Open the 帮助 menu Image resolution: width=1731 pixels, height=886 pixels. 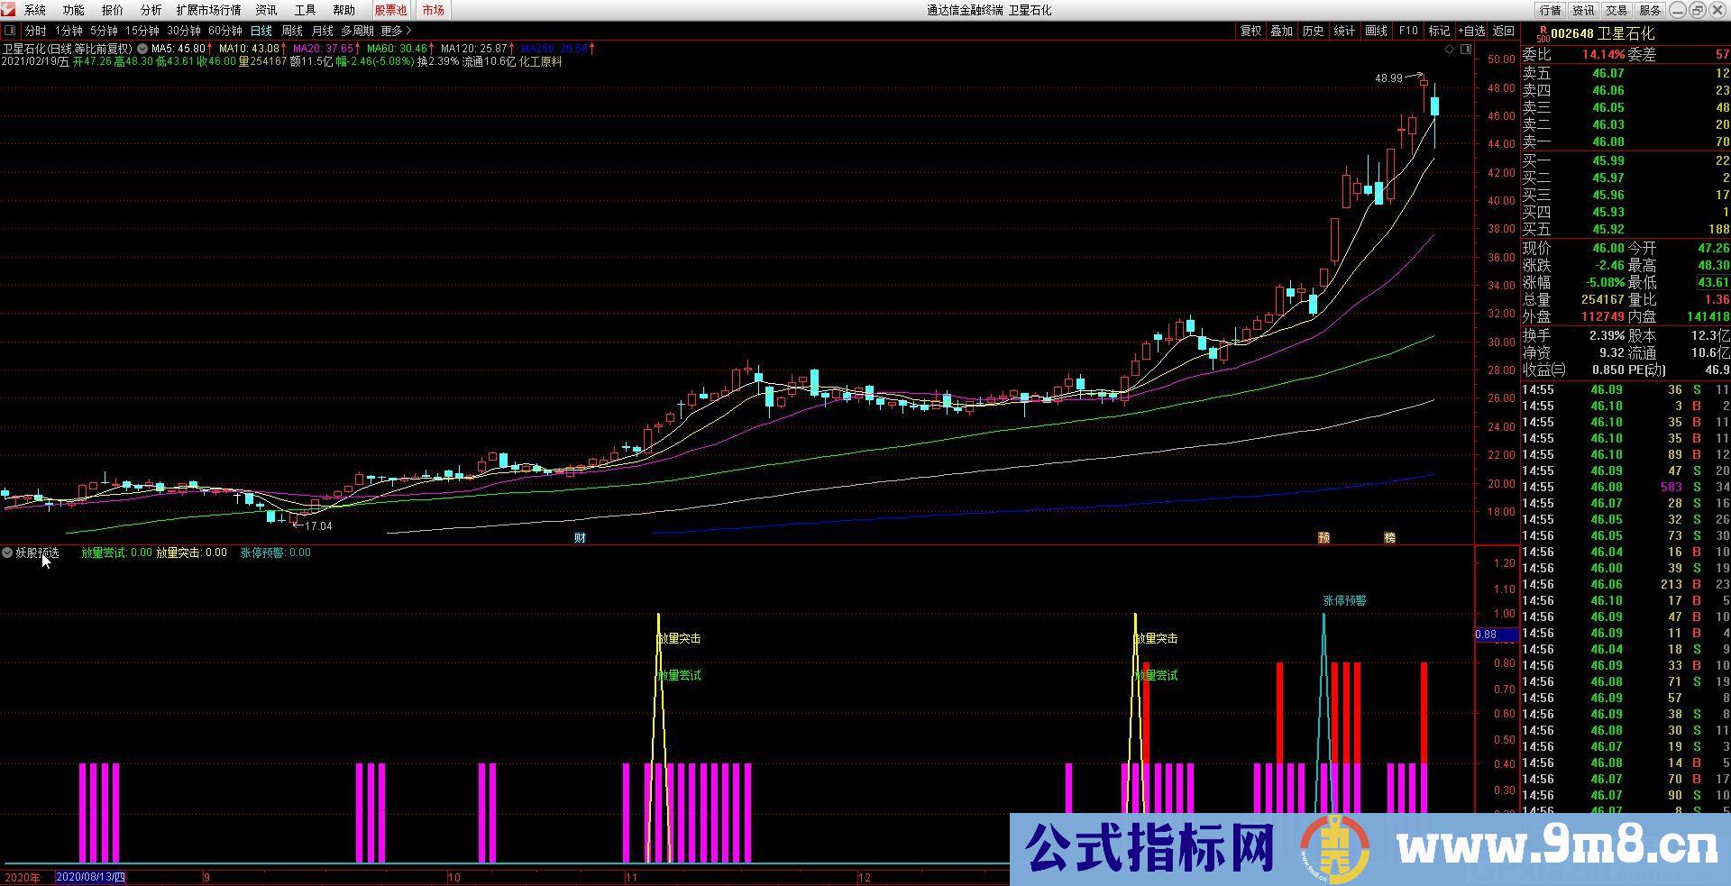(x=343, y=10)
